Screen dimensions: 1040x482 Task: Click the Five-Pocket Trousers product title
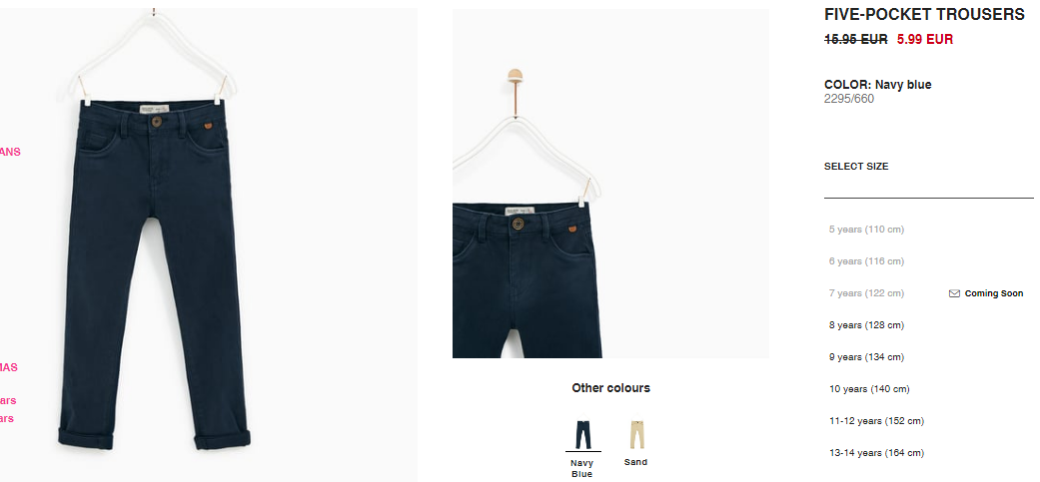(924, 14)
